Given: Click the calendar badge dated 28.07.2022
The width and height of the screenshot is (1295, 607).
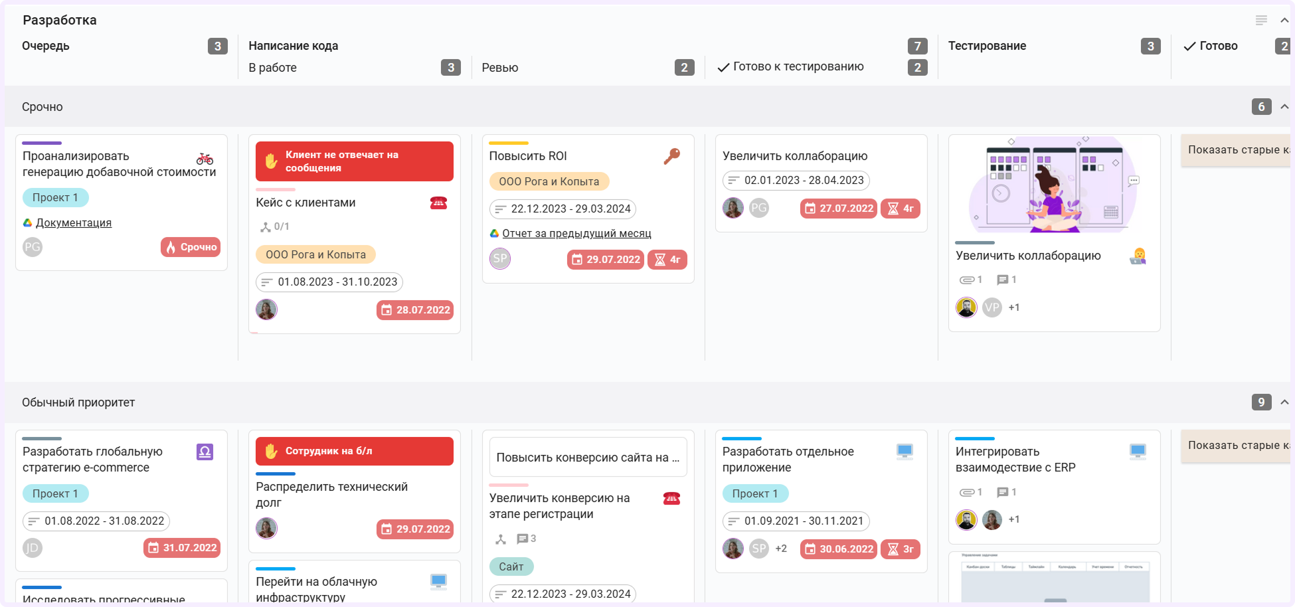Looking at the screenshot, I should [414, 309].
